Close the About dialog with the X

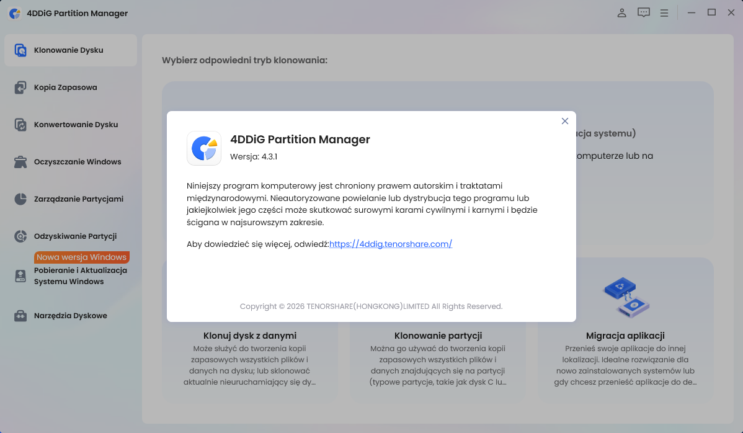click(565, 122)
